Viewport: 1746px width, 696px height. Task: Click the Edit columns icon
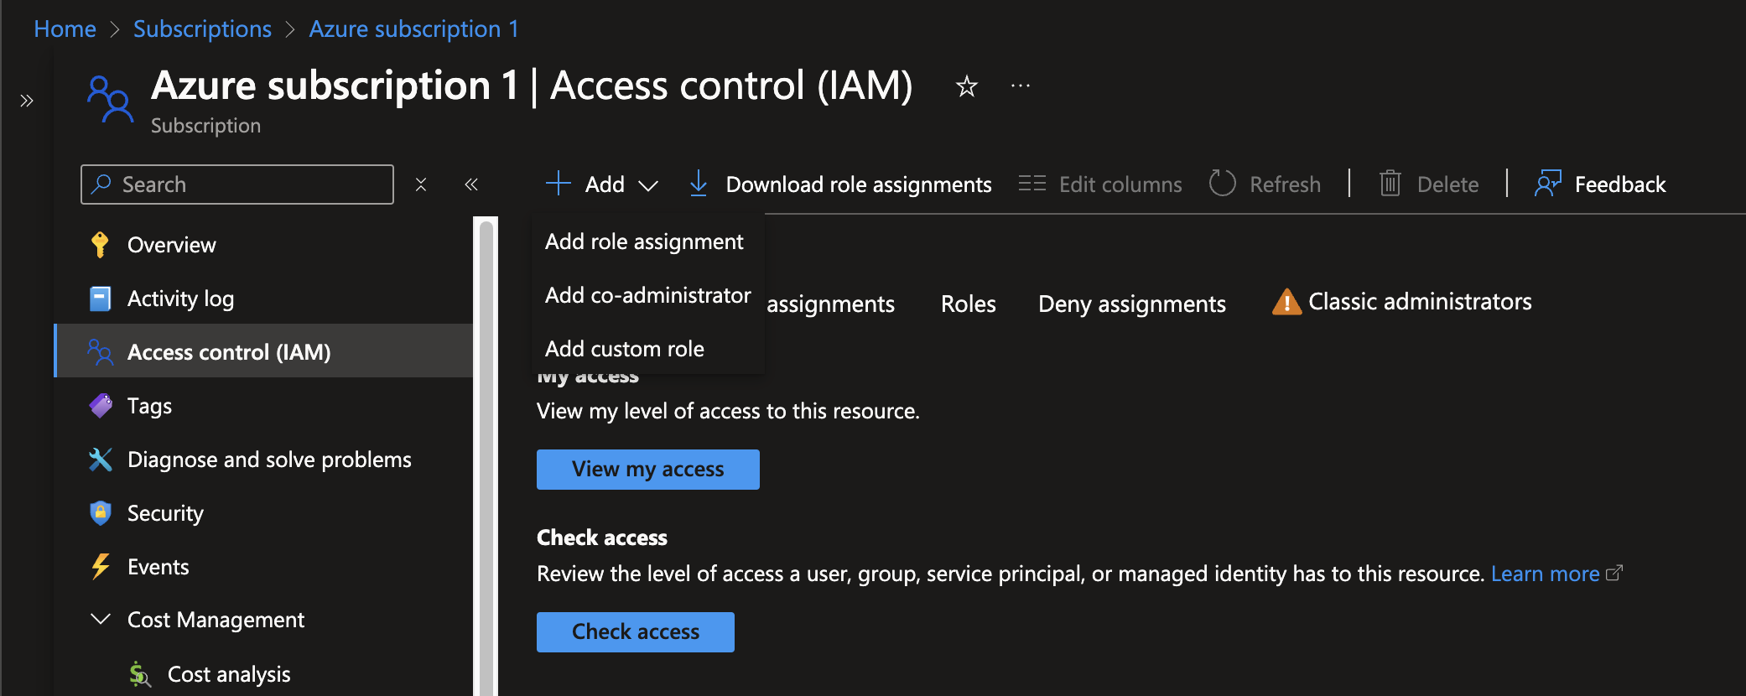1032,184
